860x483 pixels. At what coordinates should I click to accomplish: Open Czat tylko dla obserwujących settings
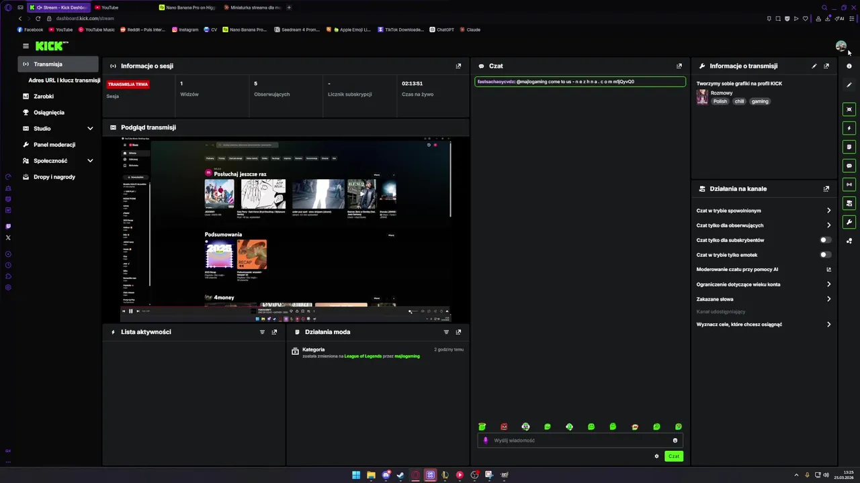(x=764, y=225)
